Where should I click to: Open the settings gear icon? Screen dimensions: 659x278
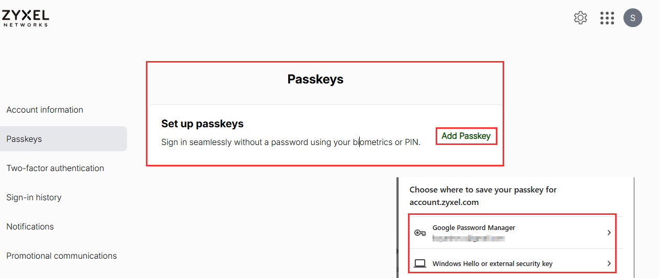coord(581,18)
